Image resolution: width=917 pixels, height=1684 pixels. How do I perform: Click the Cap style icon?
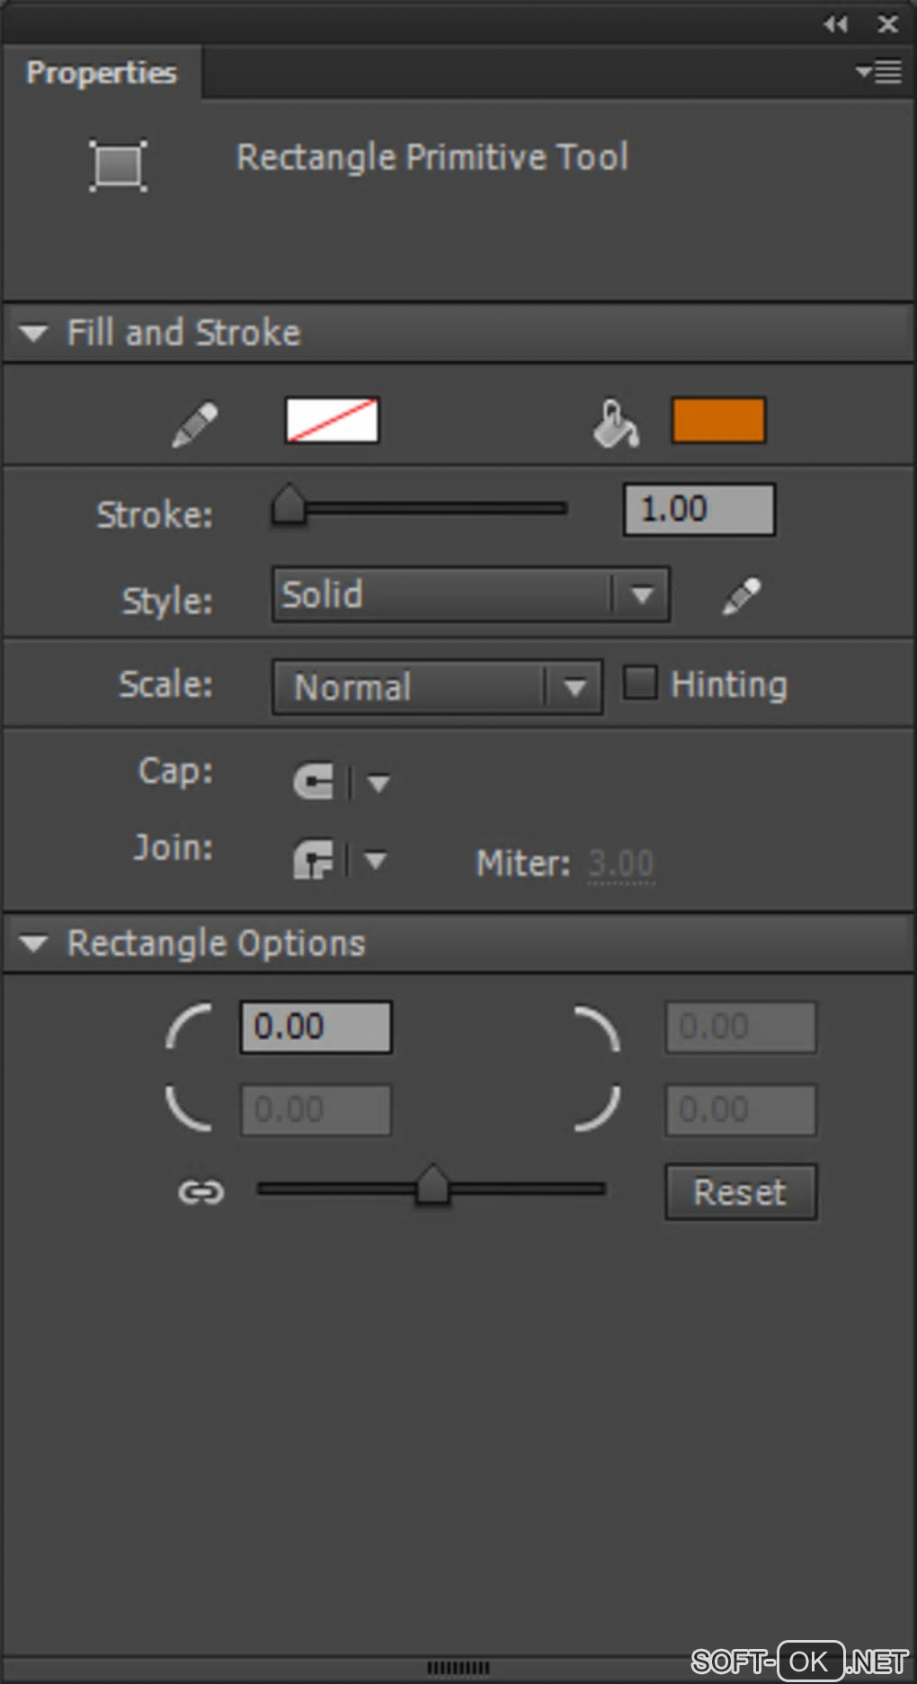click(314, 781)
